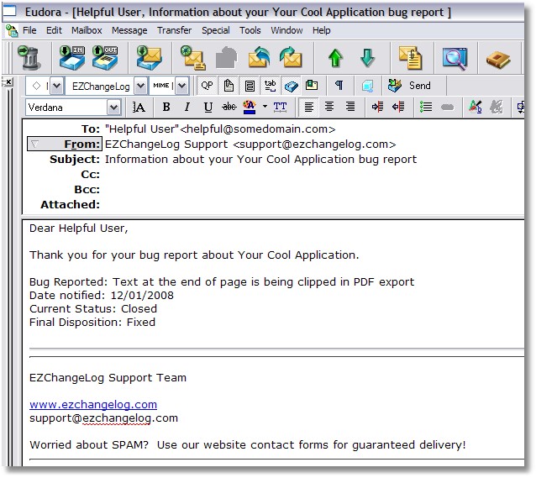The width and height of the screenshot is (536, 478).
Task: Open the Out mailbox icon
Action: [105, 58]
